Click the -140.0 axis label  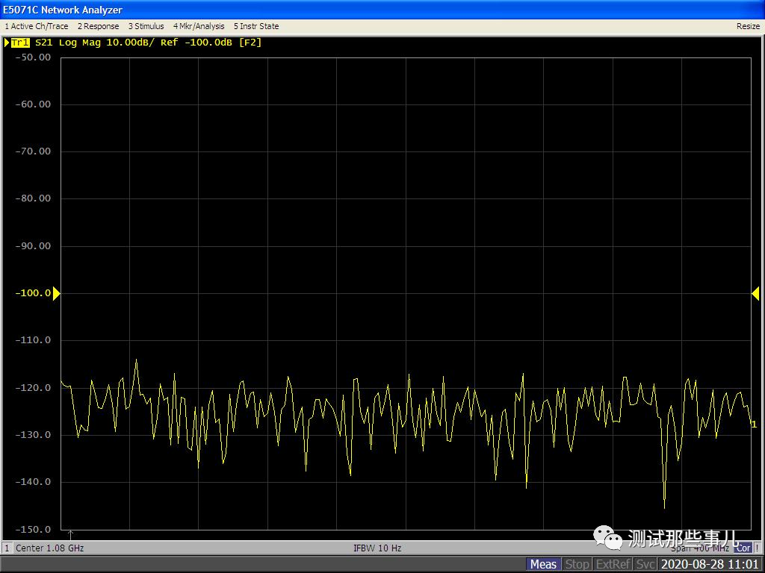click(33, 482)
